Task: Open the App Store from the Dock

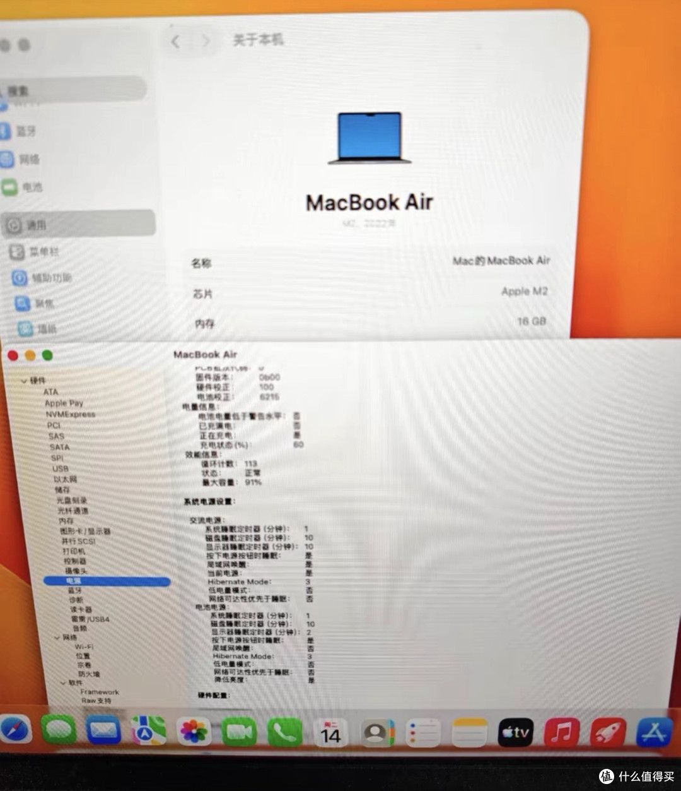Action: tap(655, 732)
